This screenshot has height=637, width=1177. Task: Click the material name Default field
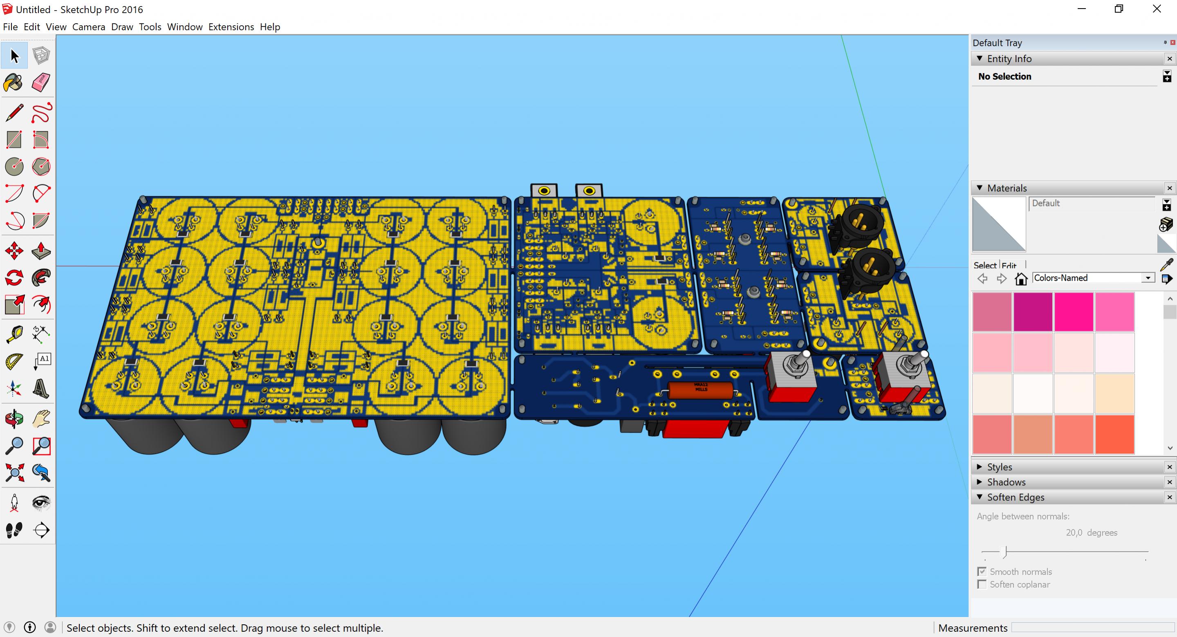1092,203
